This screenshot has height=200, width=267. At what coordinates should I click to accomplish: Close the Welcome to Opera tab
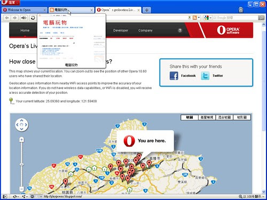45,10
